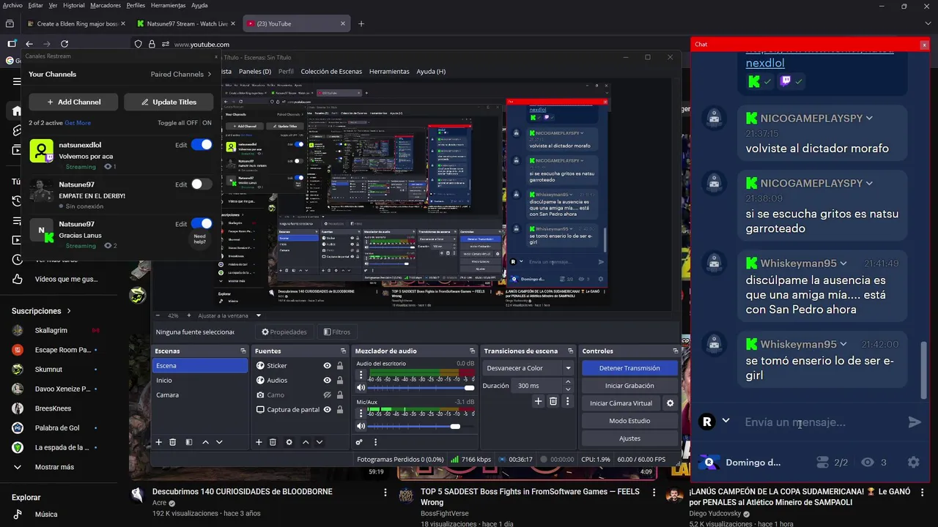938x527 pixels.
Task: Adjust Mic/Aux volume slider
Action: coord(421,426)
